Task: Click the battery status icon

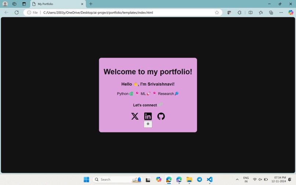Action: click(x=266, y=179)
